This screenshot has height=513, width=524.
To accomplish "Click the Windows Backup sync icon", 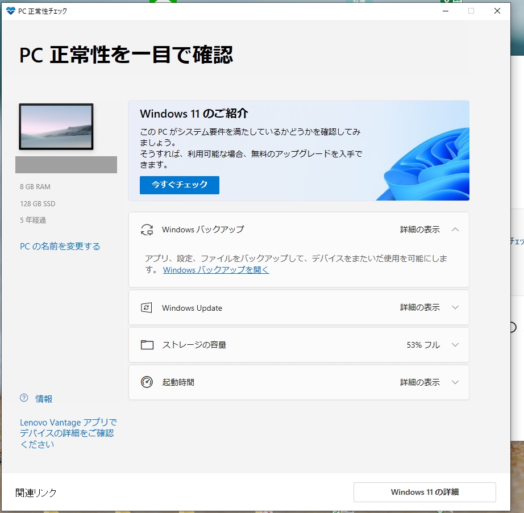I will (147, 230).
